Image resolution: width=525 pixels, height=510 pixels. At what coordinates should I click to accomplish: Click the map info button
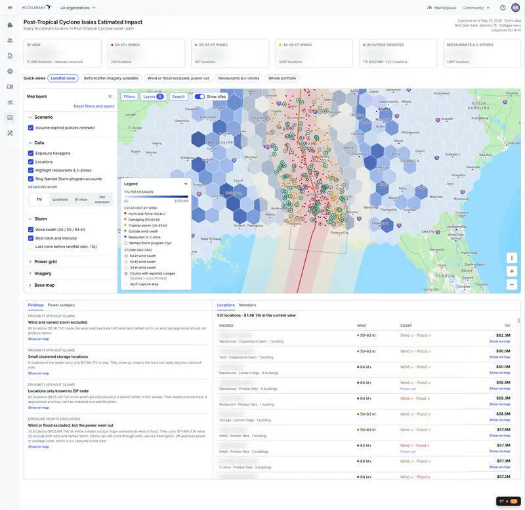[x=512, y=258]
